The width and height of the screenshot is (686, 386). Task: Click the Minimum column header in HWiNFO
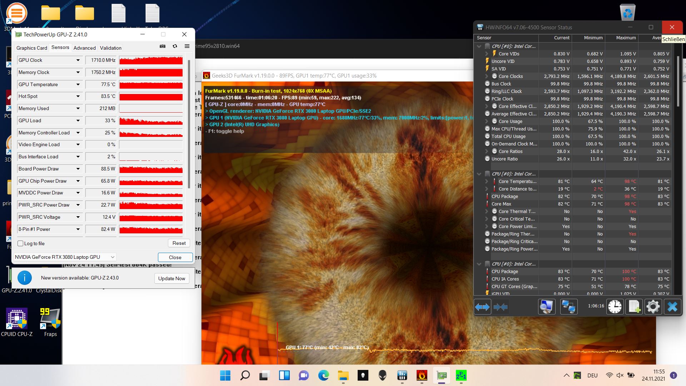tap(588, 38)
